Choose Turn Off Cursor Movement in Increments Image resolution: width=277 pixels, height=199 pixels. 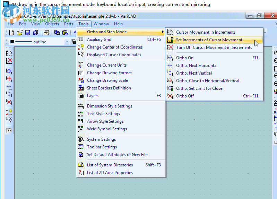coord(214,47)
